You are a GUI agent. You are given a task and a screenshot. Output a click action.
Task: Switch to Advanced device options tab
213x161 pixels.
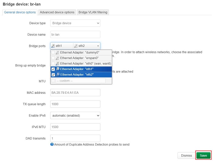point(57,12)
